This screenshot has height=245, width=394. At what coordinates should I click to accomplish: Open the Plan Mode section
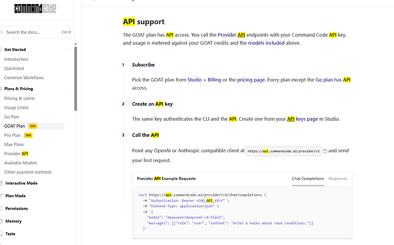click(x=15, y=196)
